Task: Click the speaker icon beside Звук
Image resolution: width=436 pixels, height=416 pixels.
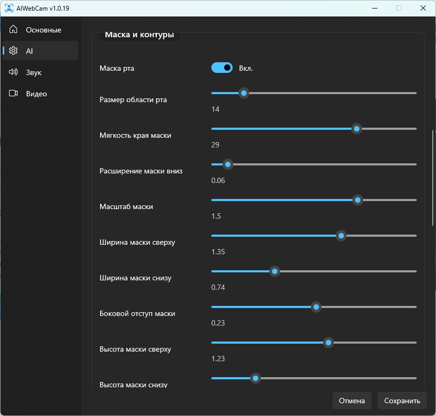Action: pos(13,72)
